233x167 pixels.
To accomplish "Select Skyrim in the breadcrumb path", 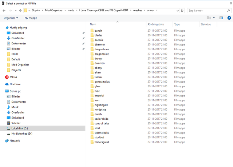I will point(36,11).
